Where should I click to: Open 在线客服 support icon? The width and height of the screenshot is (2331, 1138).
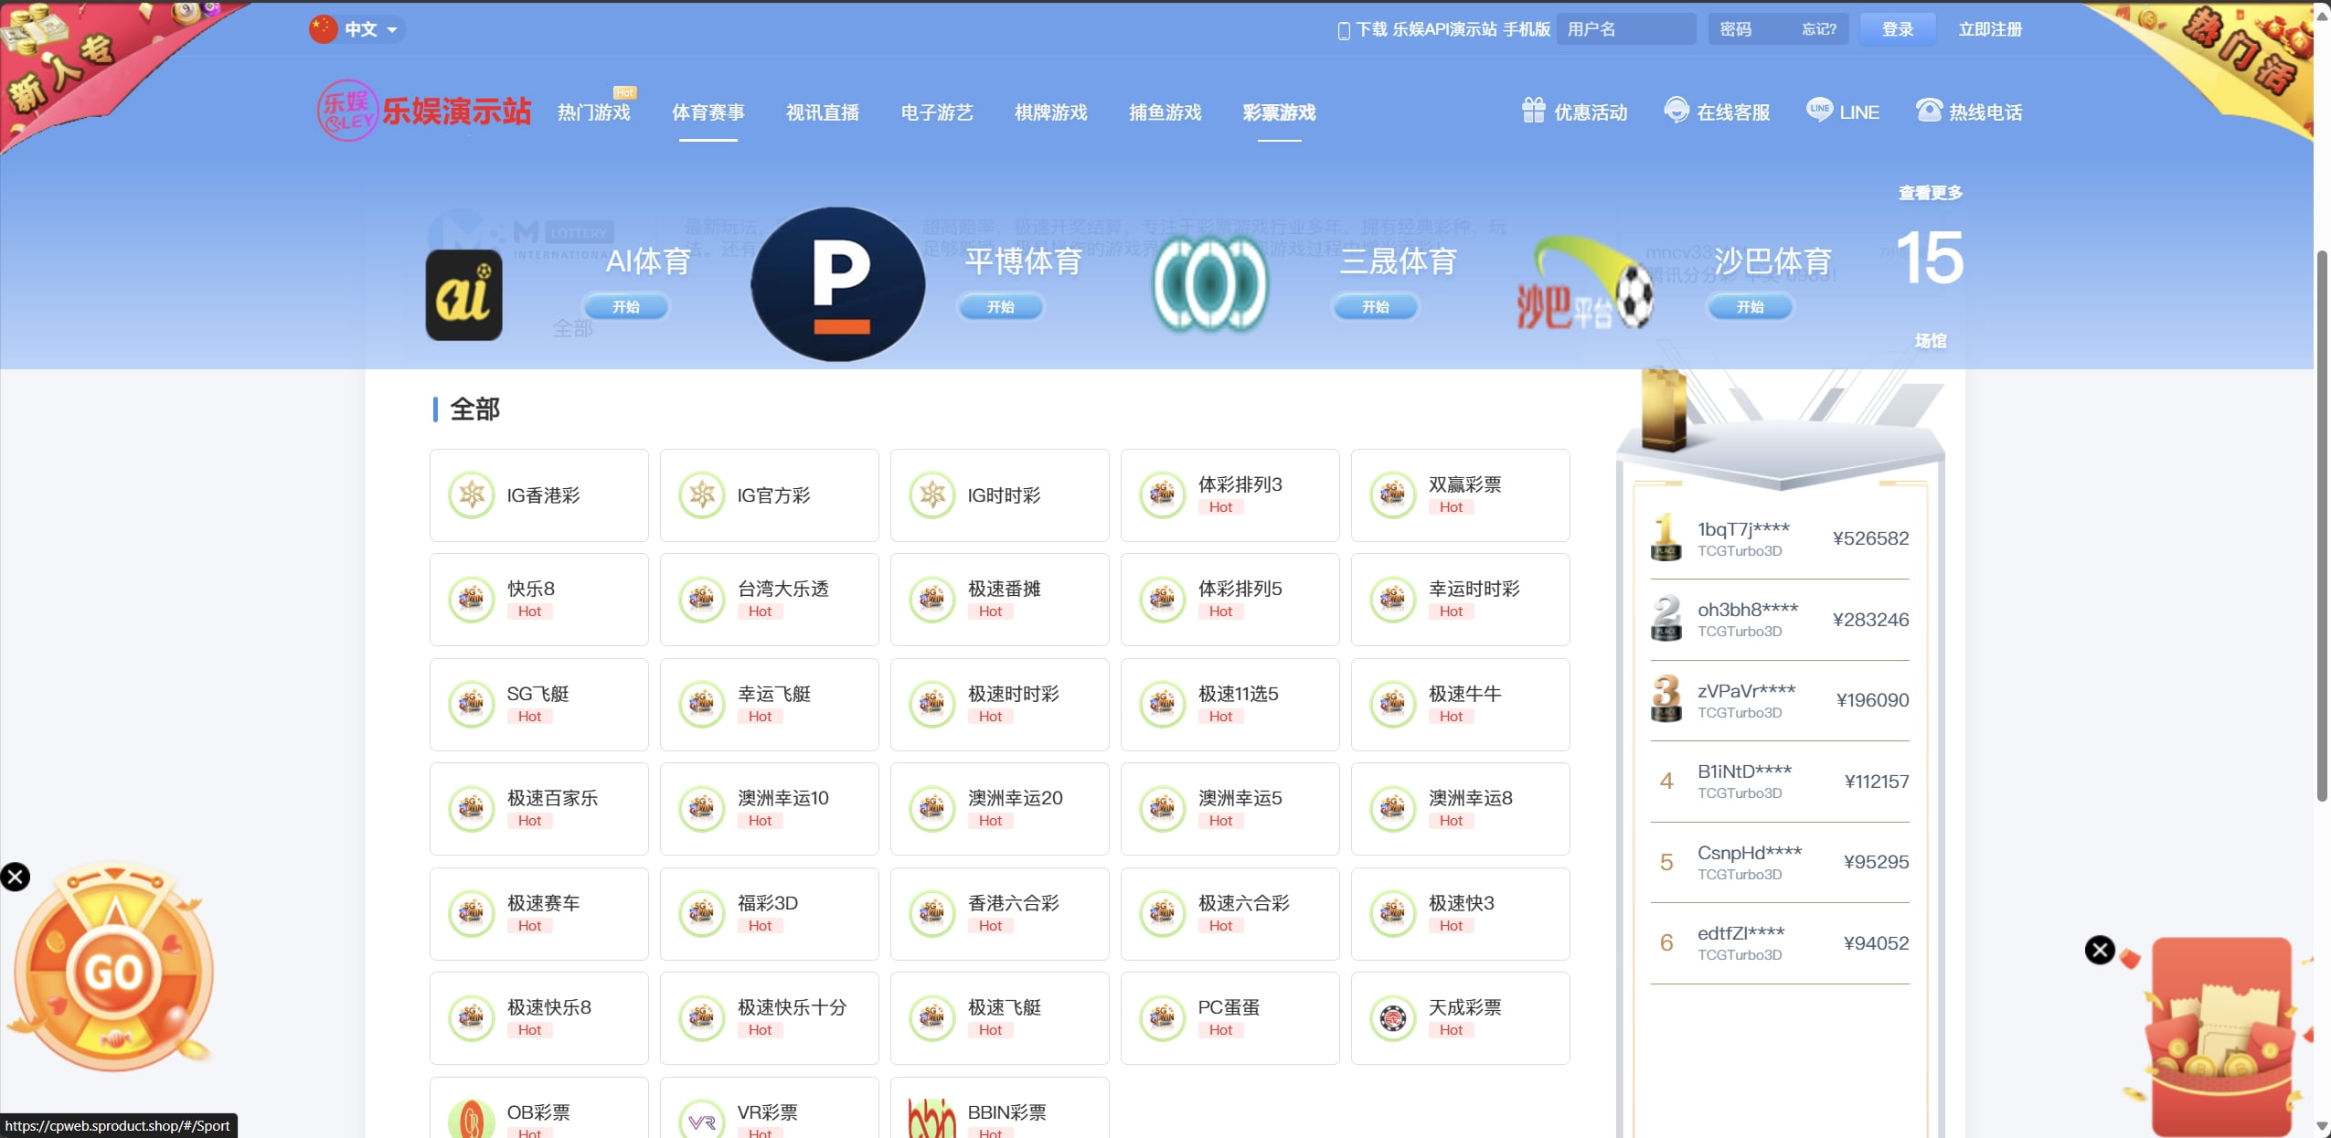pos(1717,112)
